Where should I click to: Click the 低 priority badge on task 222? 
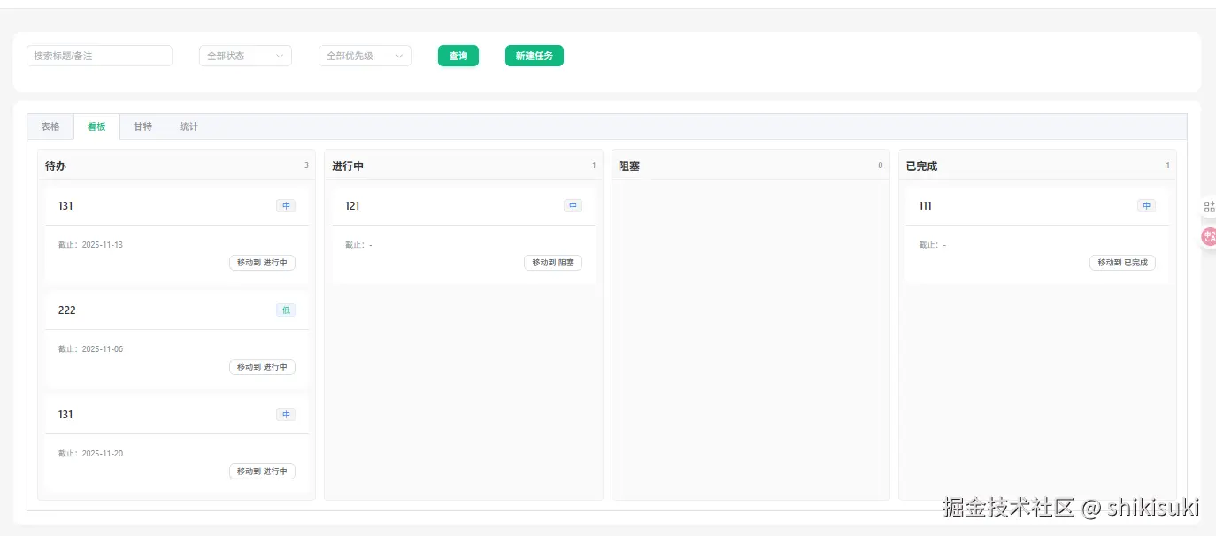pos(285,310)
